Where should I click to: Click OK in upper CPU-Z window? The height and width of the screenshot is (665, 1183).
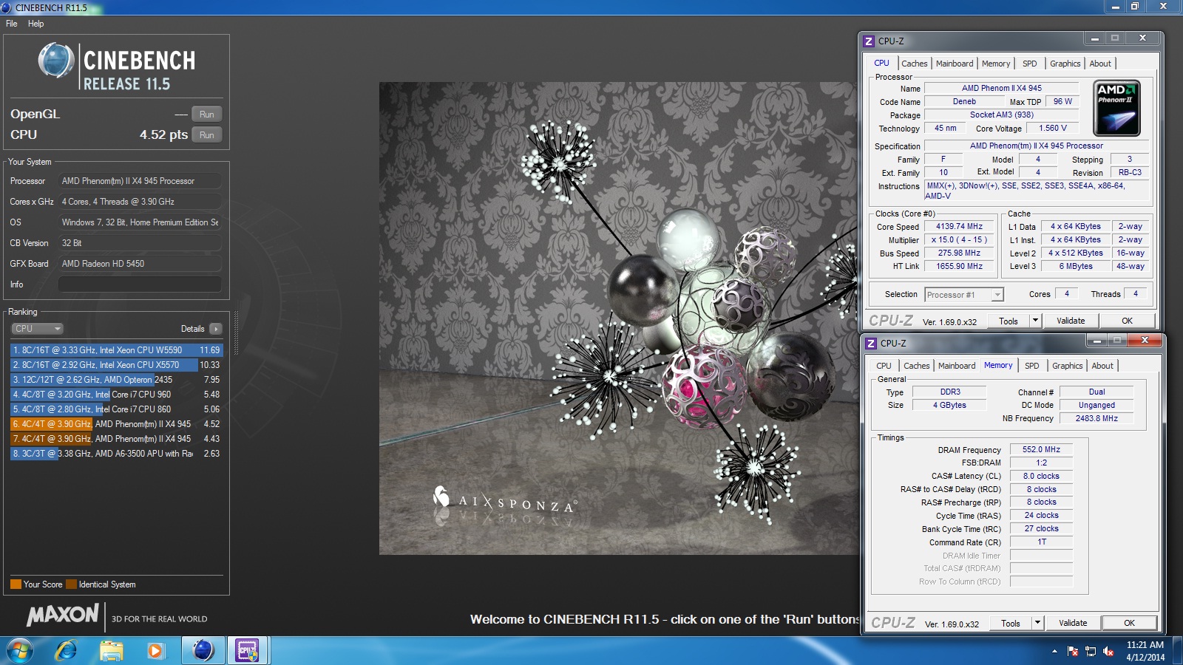1127,321
